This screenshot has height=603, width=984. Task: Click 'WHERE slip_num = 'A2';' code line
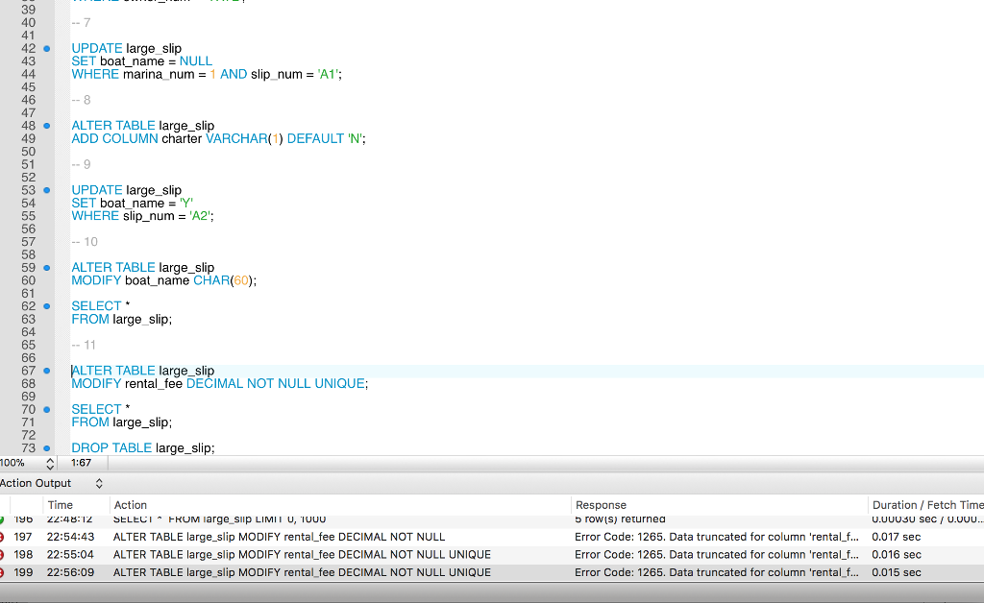pos(142,216)
